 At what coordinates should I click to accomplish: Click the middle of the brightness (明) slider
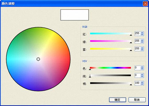point(111,83)
